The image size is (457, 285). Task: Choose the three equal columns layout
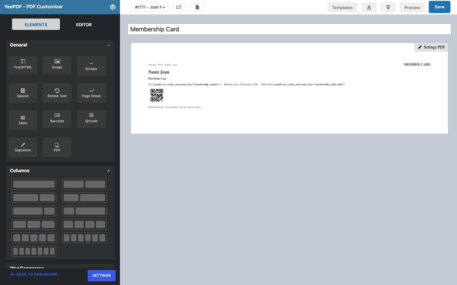[x=34, y=224]
